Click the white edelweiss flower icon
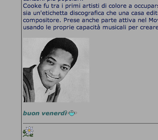 pos(28,132)
